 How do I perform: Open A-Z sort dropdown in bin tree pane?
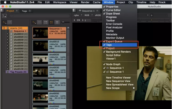5,22
